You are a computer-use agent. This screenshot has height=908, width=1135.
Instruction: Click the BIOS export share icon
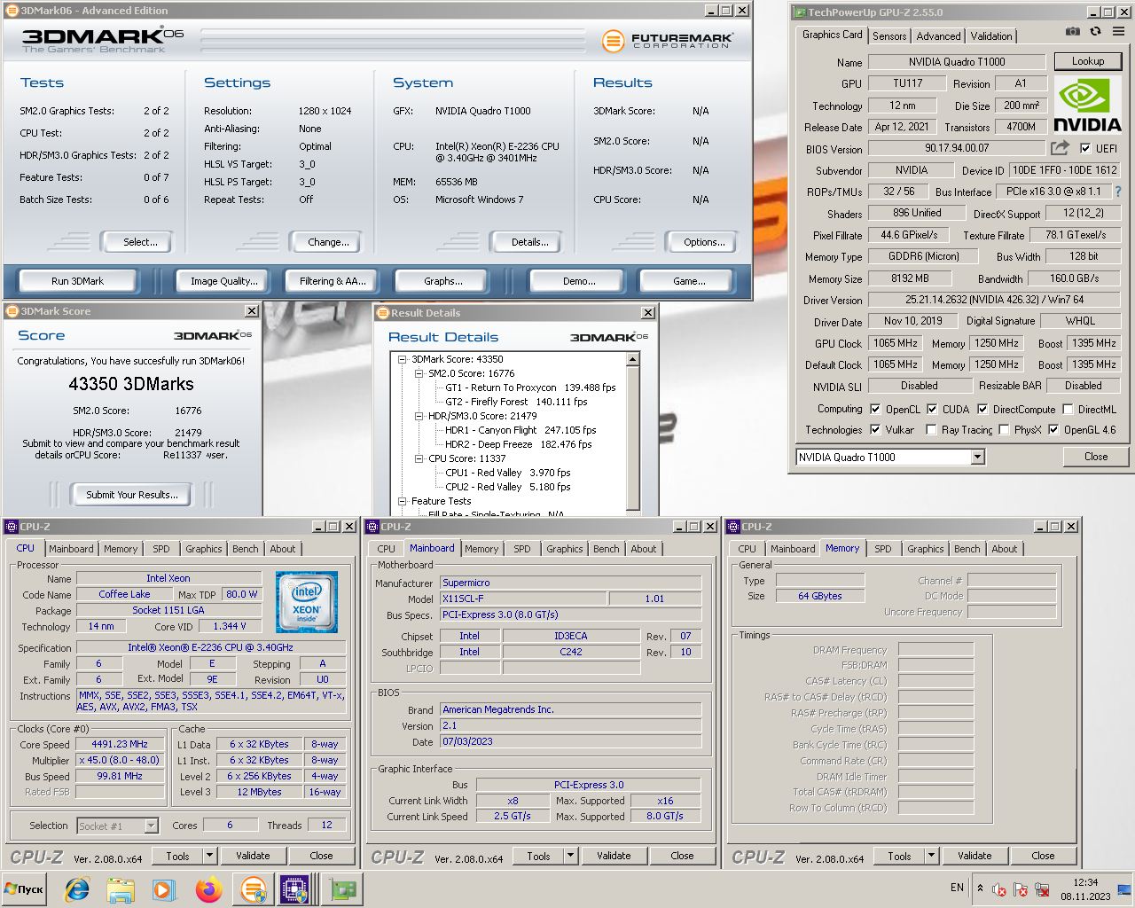pyautogui.click(x=1061, y=148)
